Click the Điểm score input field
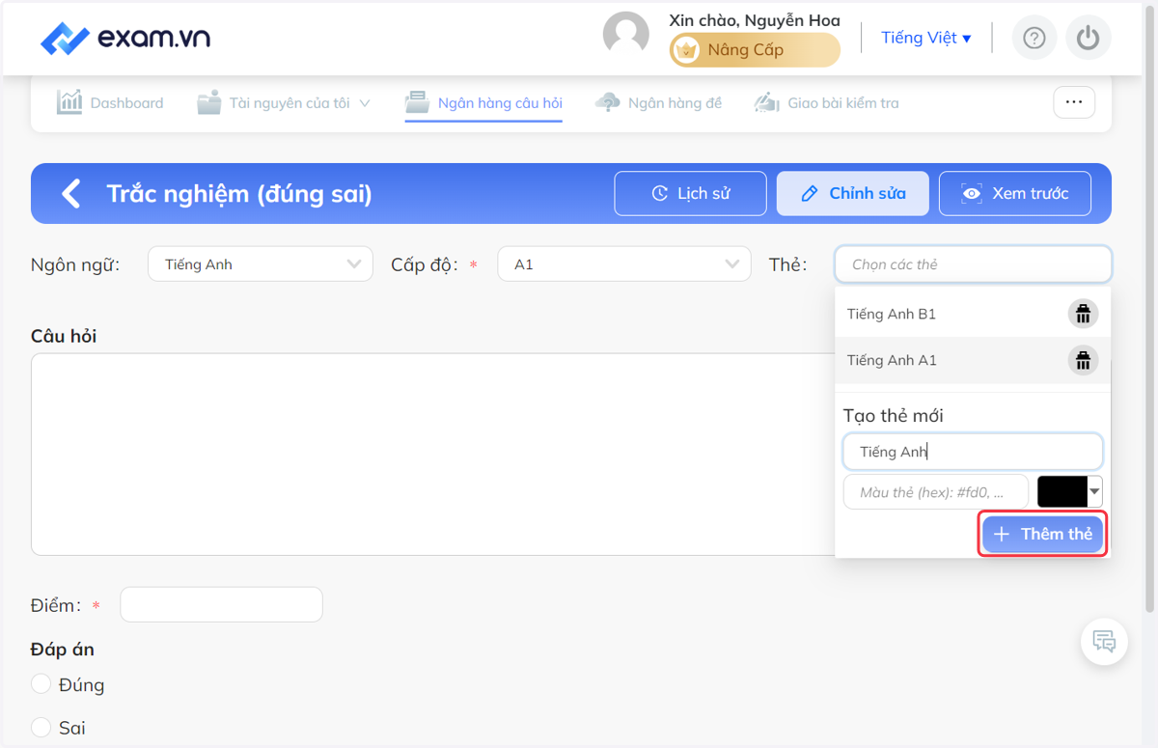The height and width of the screenshot is (748, 1158). 221,604
